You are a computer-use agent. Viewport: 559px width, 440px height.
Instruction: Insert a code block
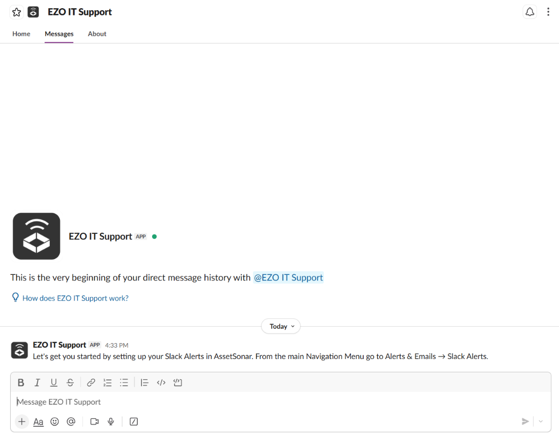[x=178, y=383]
